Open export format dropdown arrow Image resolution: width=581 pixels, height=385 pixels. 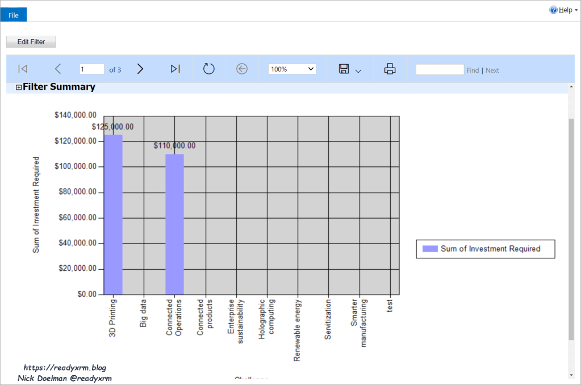(x=358, y=71)
